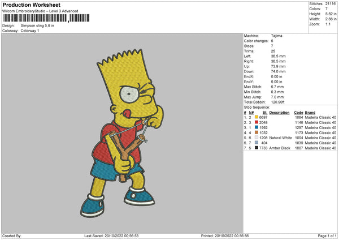Click the 'Printed: 20/10/2022 00:56:56' footer

(225, 236)
